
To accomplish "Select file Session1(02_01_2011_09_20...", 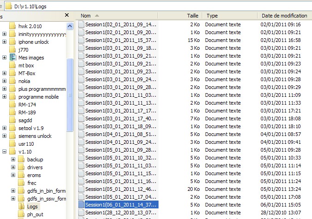I will tap(121, 32).
